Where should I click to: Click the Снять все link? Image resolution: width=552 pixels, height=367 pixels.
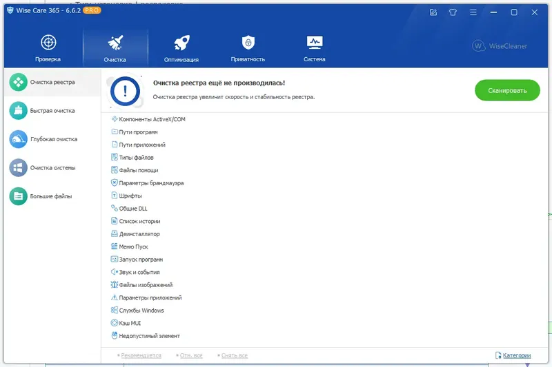coord(235,355)
